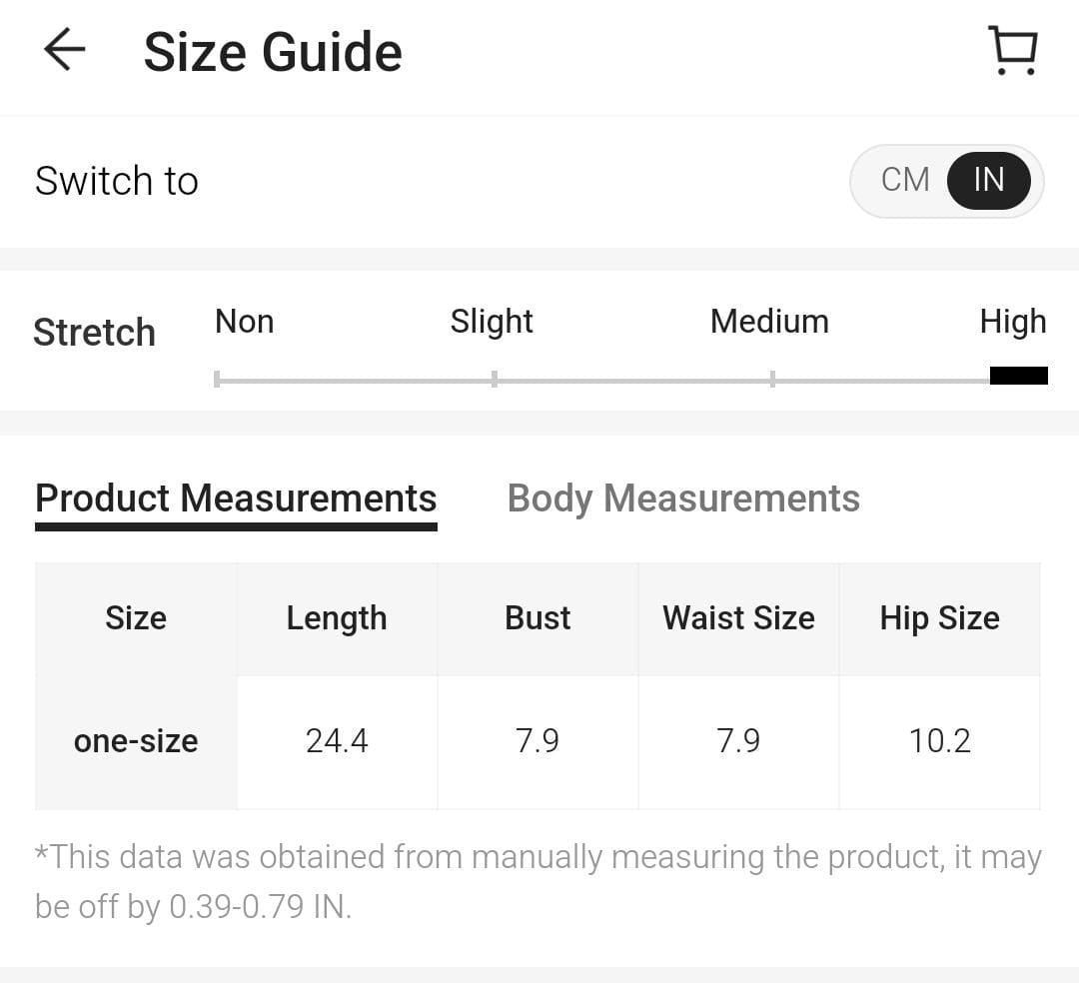This screenshot has width=1079, height=983.
Task: Click the 24.4 length value
Action: pos(337,741)
